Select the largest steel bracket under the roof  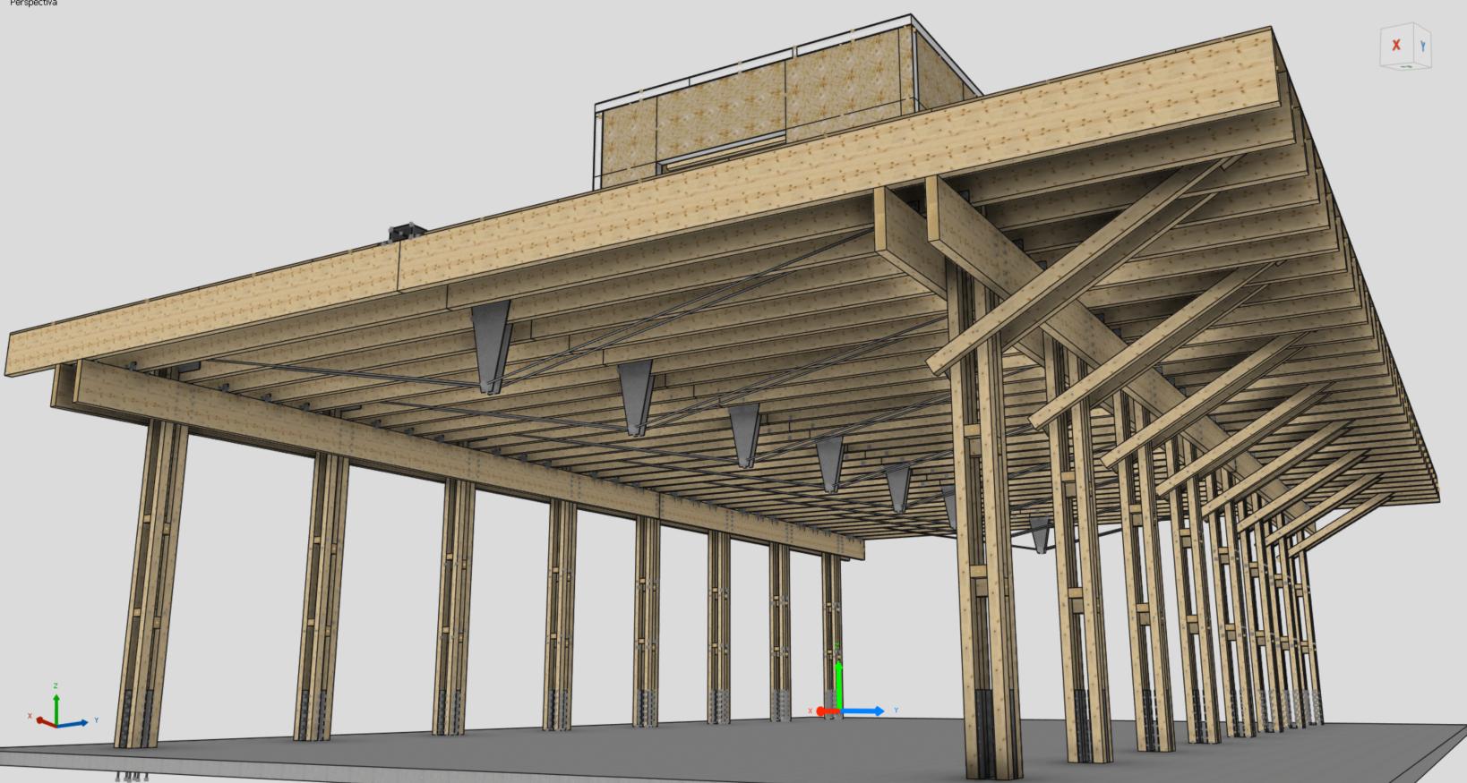[x=493, y=345]
